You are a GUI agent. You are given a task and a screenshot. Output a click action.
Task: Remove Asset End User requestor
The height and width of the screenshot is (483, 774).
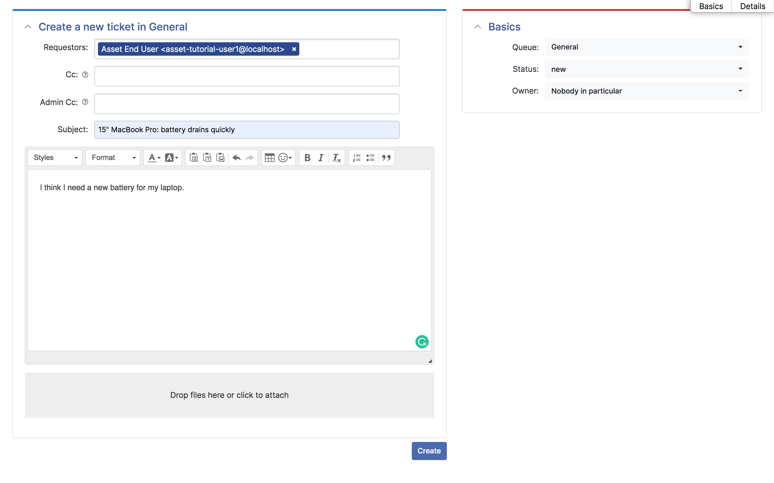point(294,49)
